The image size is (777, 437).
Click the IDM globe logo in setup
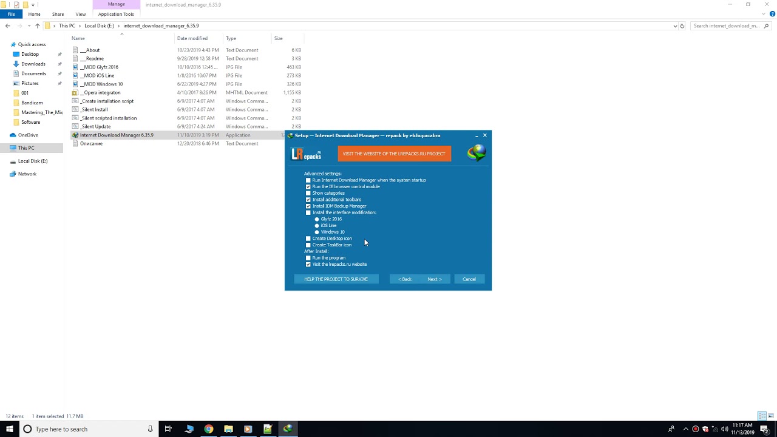(477, 153)
